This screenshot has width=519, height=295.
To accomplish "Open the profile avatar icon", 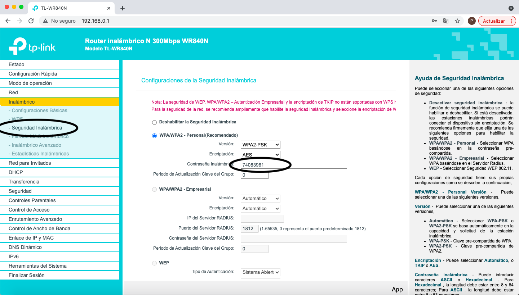I will (x=471, y=21).
